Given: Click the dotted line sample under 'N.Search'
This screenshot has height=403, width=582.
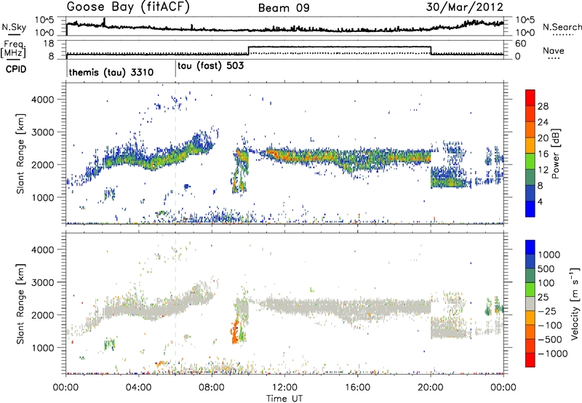Looking at the screenshot, I should (x=563, y=35).
